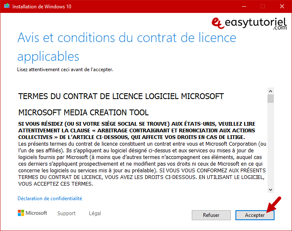Open the Déclaration de confidentialité link
Image resolution: width=292 pixels, height=231 pixels.
[x=50, y=199]
